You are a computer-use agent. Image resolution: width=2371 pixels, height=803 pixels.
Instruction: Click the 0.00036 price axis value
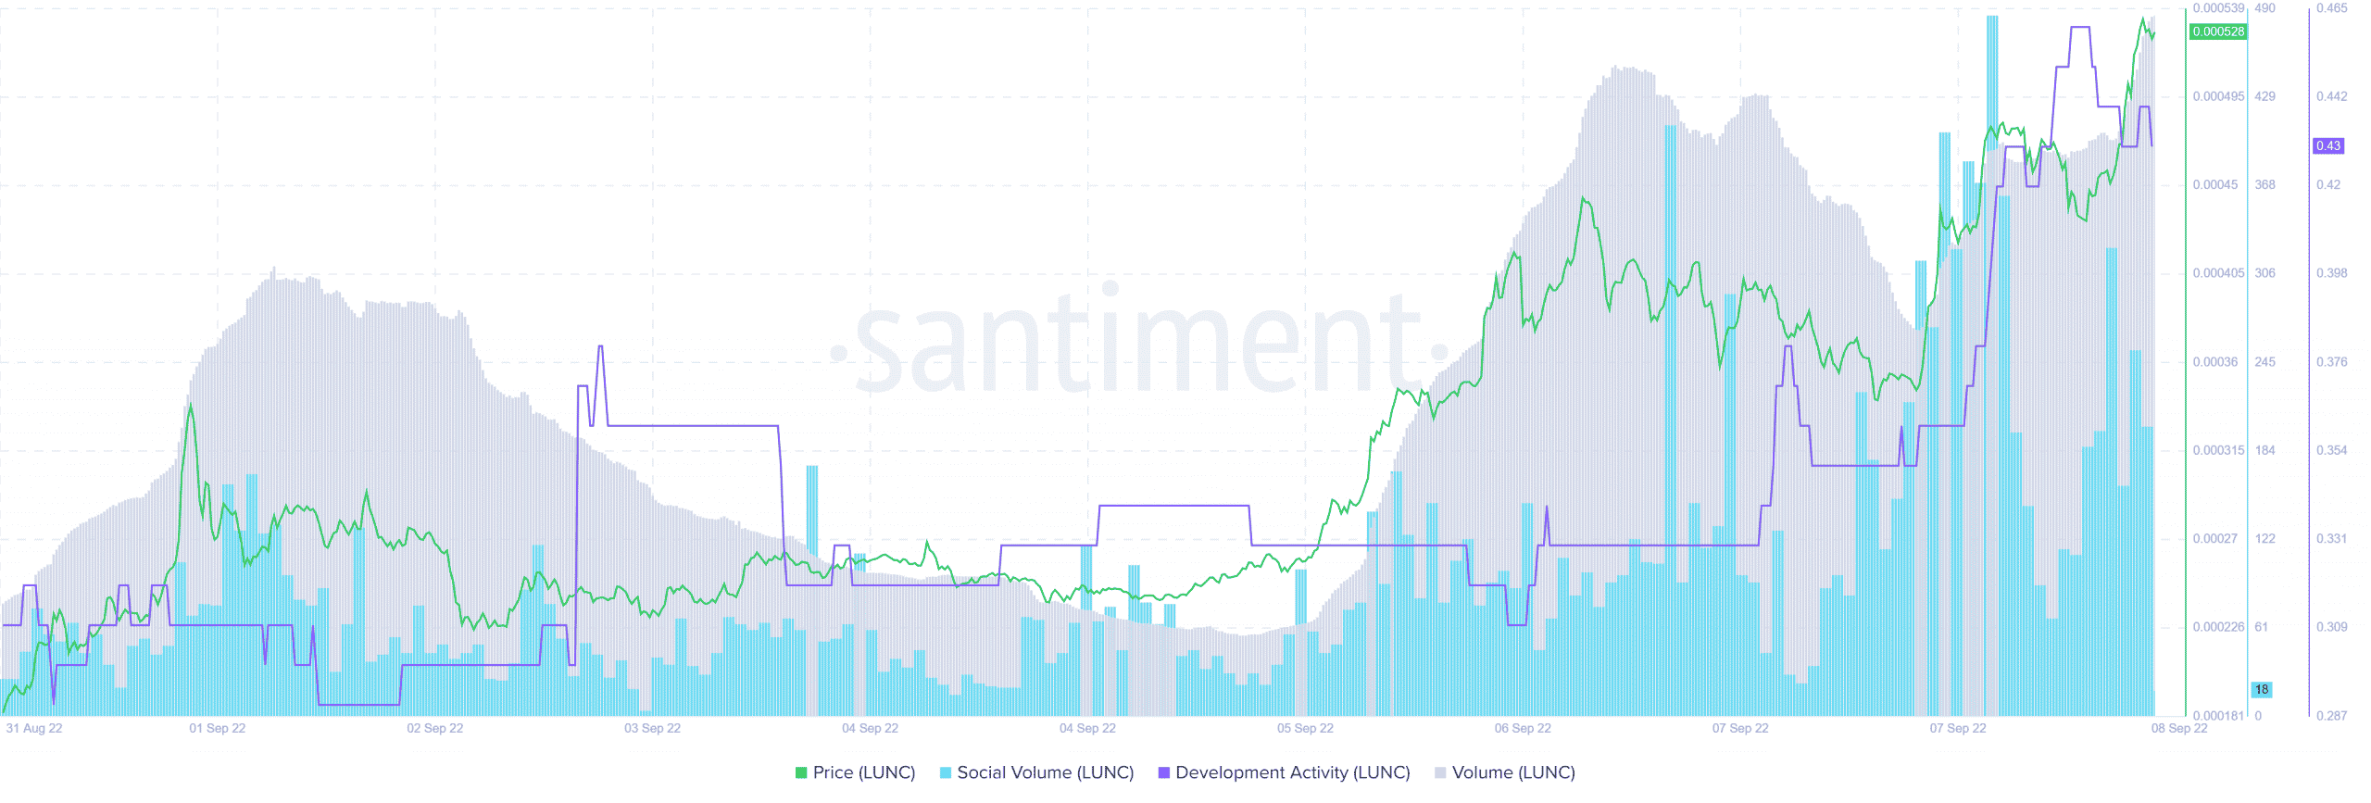point(2215,362)
